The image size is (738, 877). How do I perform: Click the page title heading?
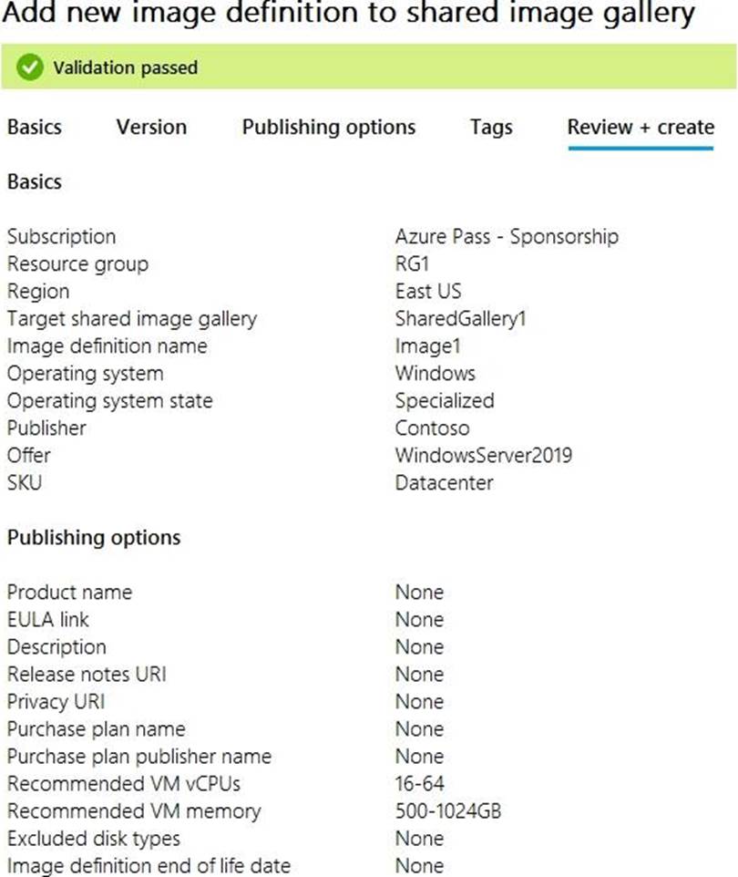coord(350,15)
